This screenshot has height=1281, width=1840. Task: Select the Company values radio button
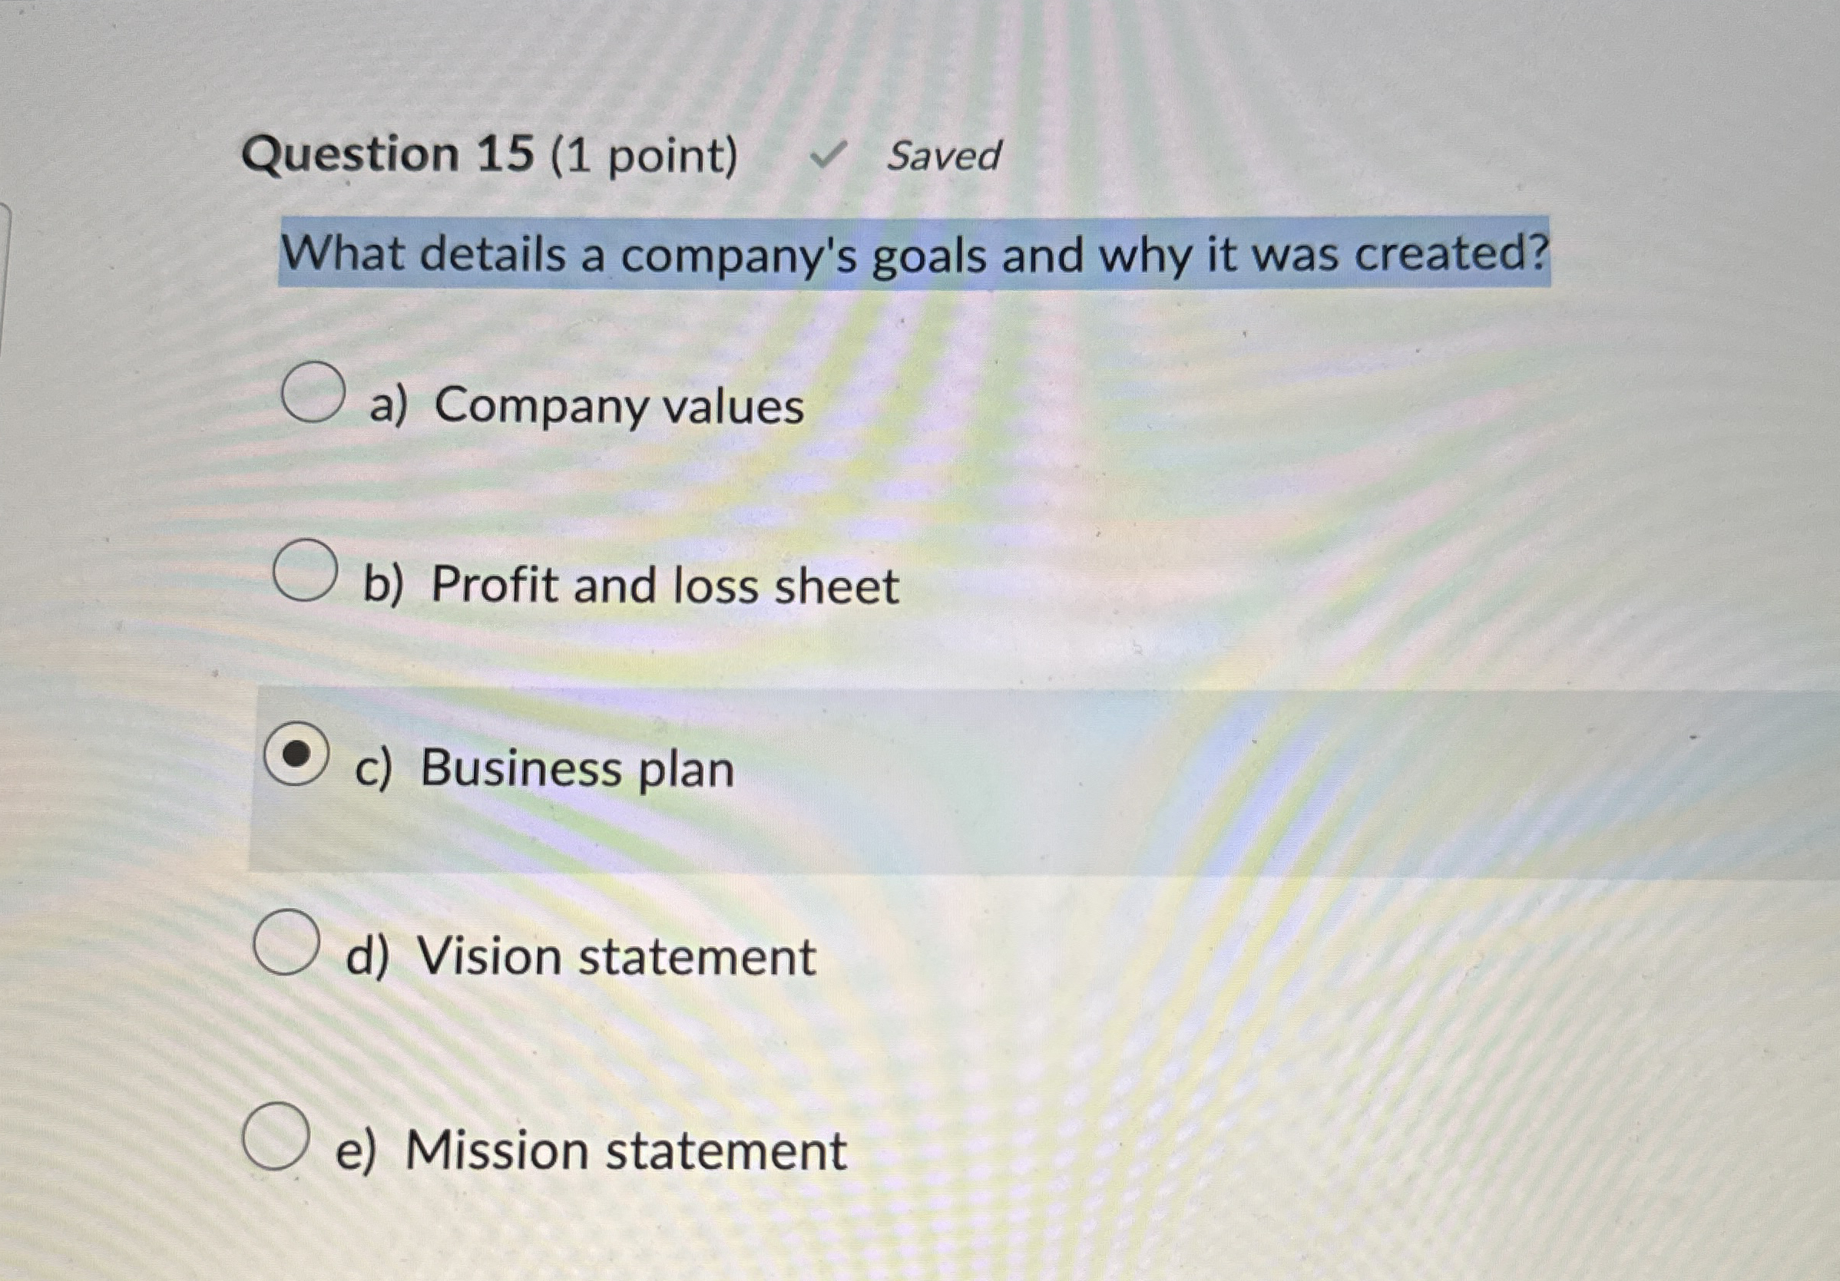(x=313, y=391)
